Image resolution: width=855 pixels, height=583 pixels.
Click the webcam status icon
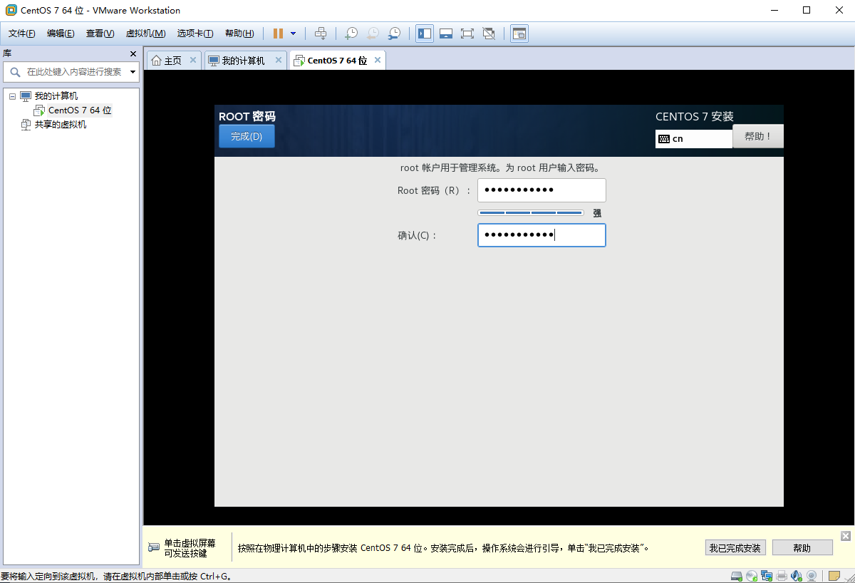click(x=811, y=576)
